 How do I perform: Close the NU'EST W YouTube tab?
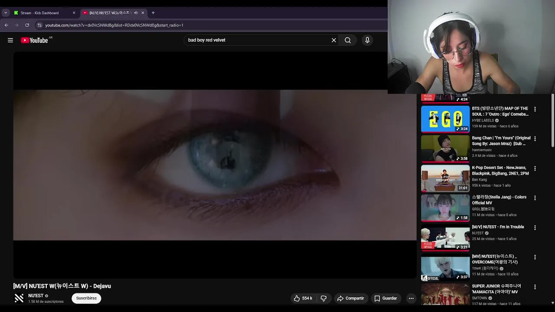click(x=143, y=13)
